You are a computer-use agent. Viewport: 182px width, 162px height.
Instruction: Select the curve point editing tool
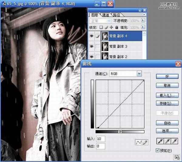(x=139, y=142)
